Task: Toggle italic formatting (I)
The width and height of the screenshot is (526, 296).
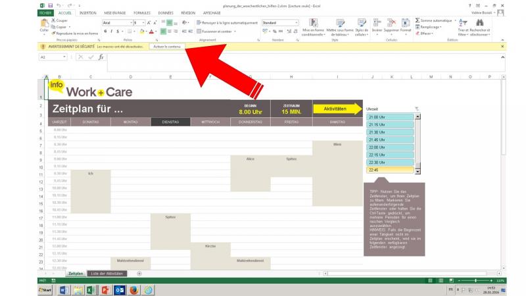Action: point(112,31)
